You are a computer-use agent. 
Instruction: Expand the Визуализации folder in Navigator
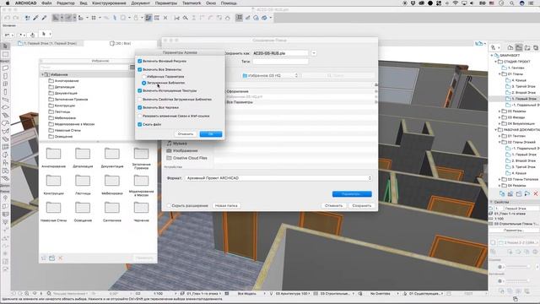point(499,123)
